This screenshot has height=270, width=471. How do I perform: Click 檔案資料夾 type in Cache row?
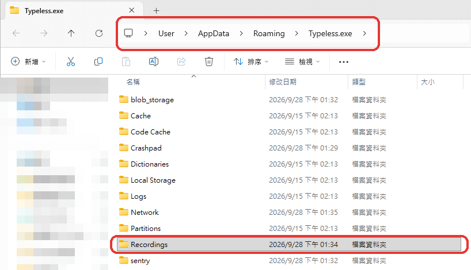pyautogui.click(x=369, y=116)
